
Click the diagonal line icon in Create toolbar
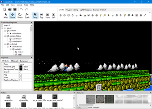(x=145, y=15)
